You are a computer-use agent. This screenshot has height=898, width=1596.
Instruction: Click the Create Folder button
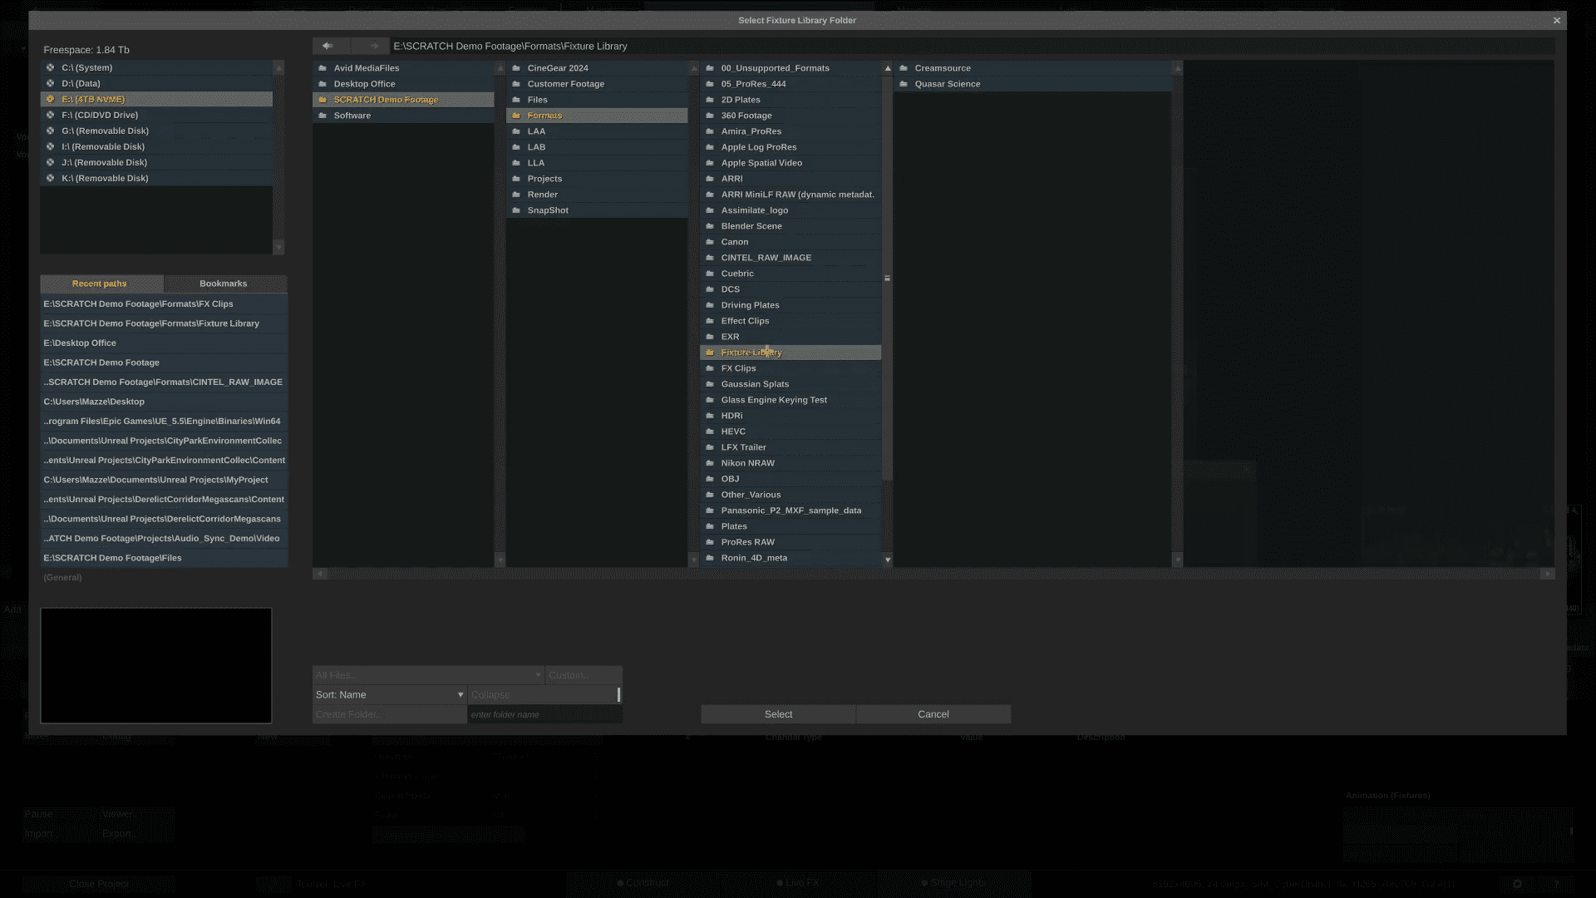pos(388,713)
